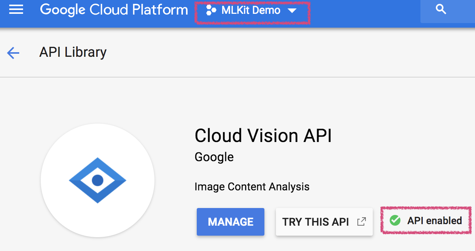The width and height of the screenshot is (475, 251).
Task: Select the Cloud Vision API heading
Action: click(x=263, y=135)
